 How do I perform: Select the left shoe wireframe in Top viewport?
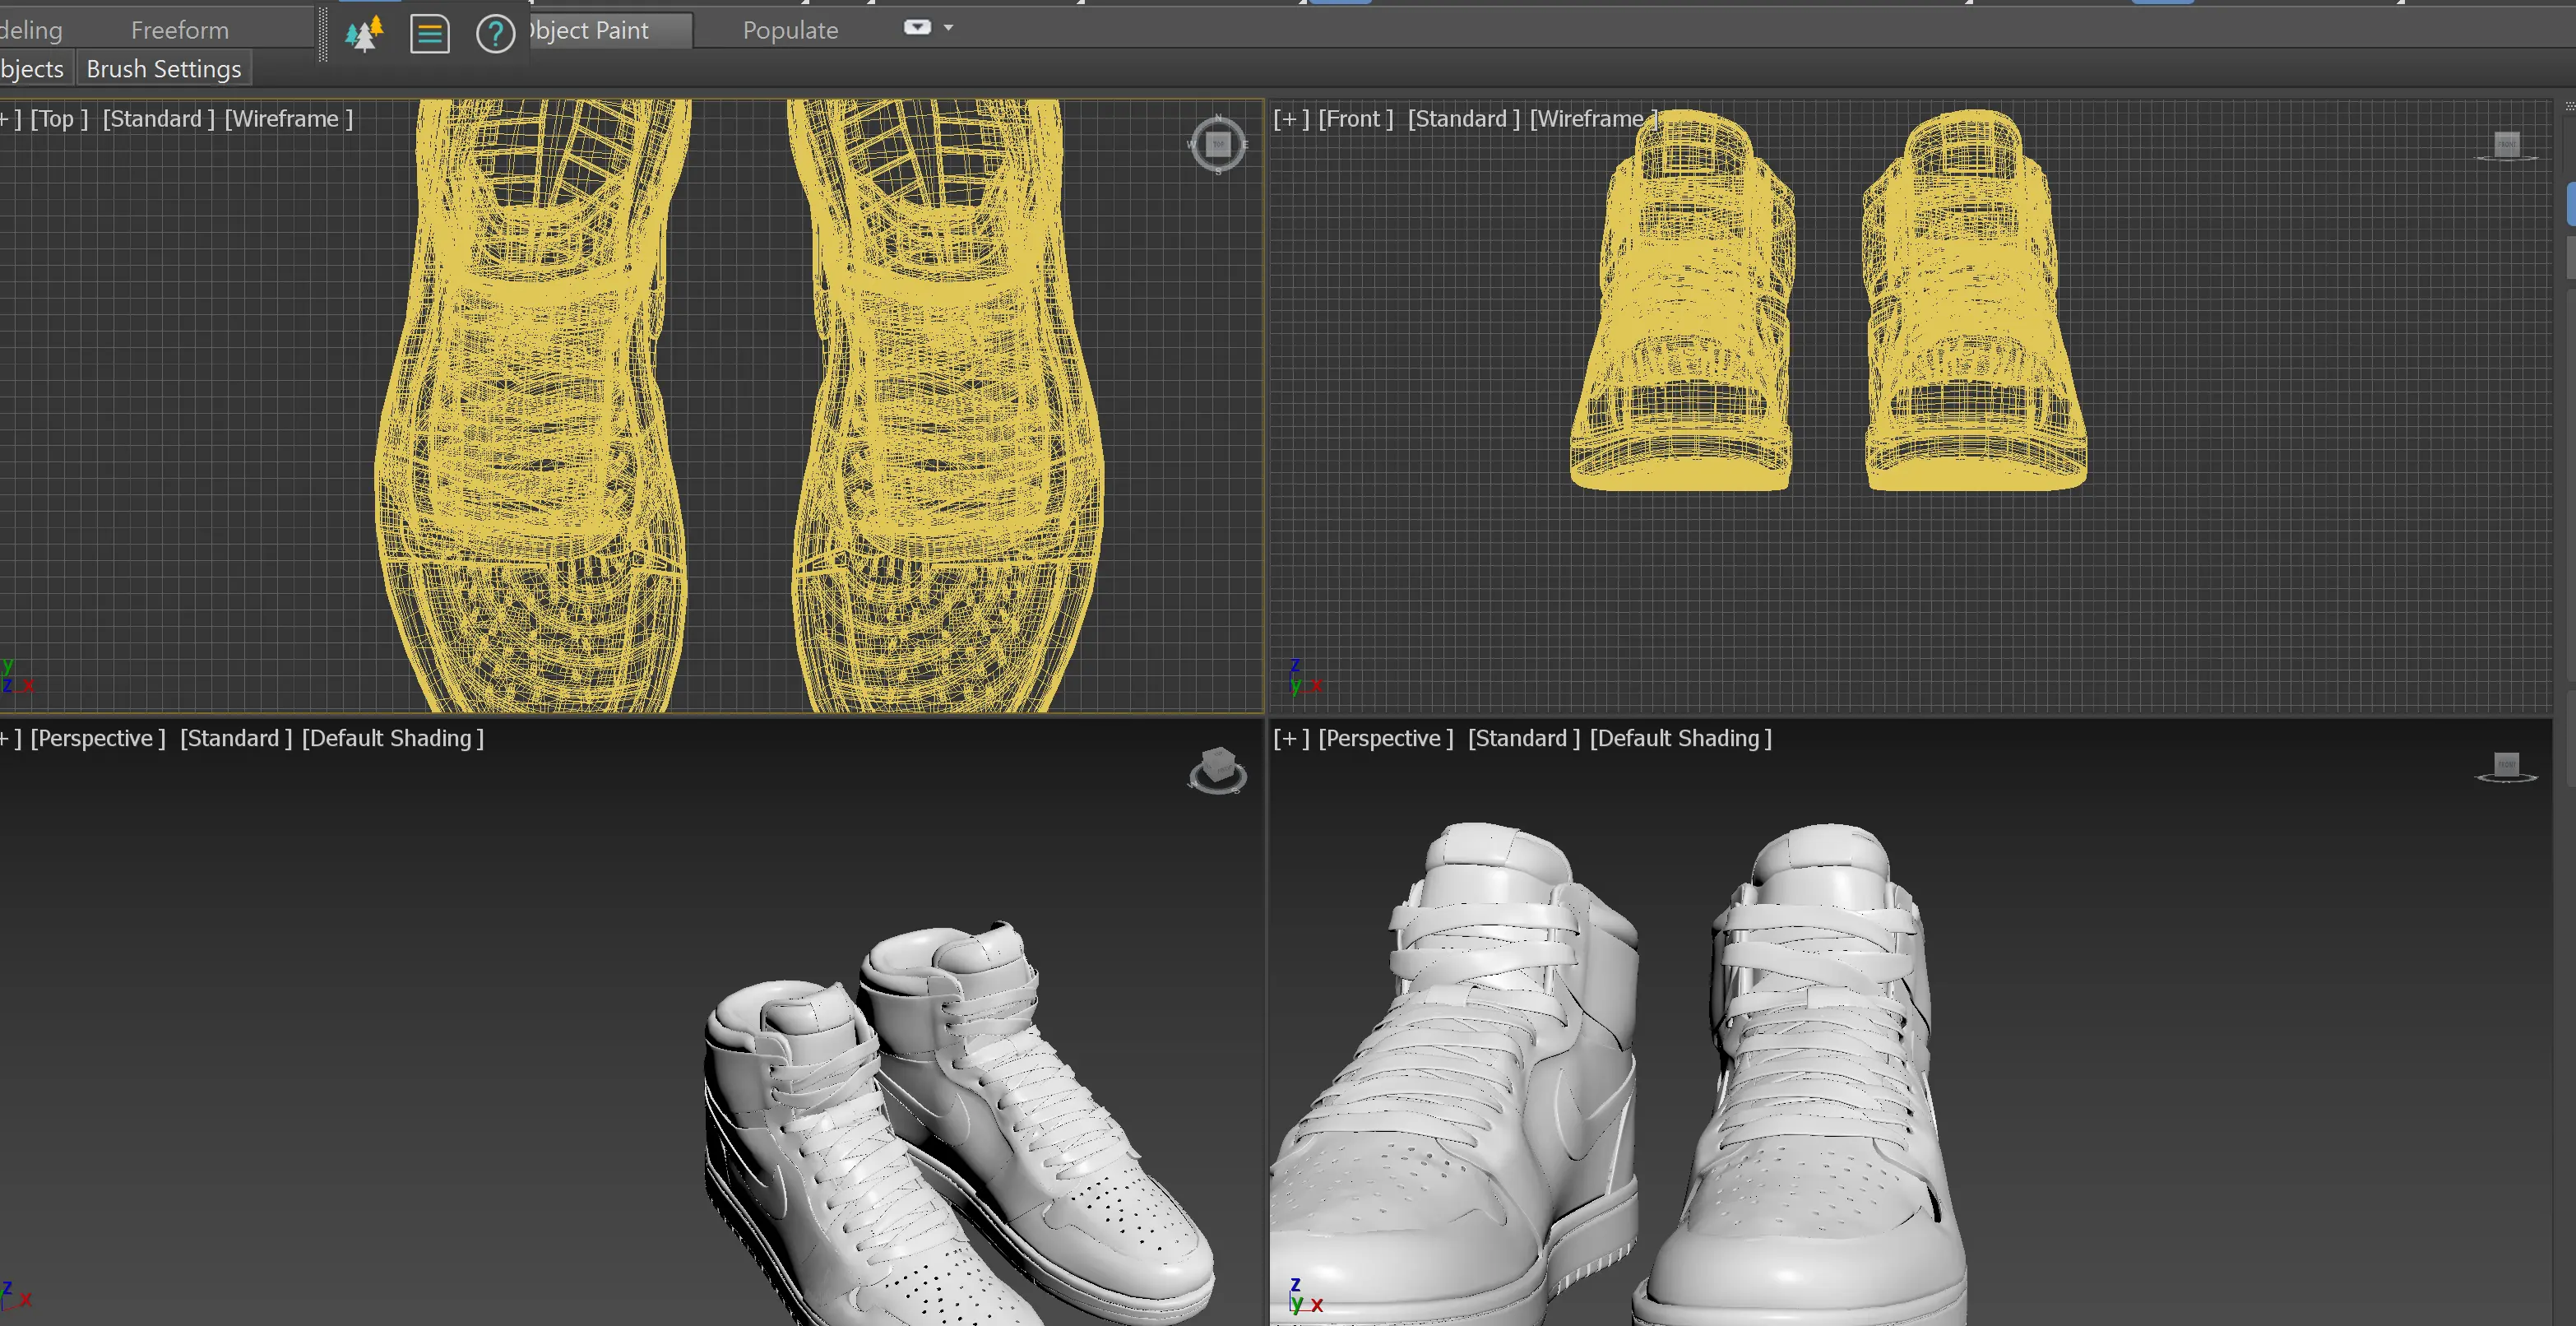(535, 405)
